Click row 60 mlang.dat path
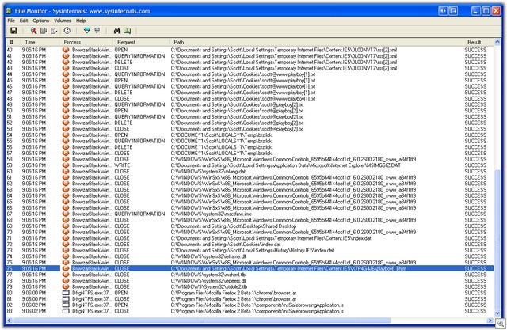The height and width of the screenshot is (330, 507). click(x=208, y=171)
